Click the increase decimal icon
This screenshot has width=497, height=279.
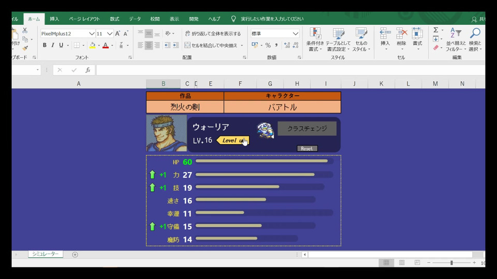point(287,45)
